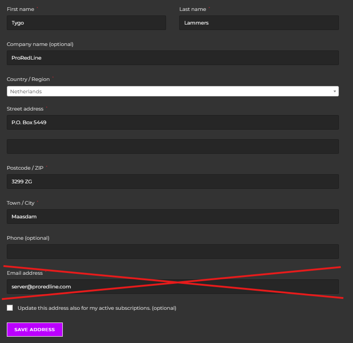This screenshot has height=343, width=353.
Task: Focus the empty second street address line
Action: pyautogui.click(x=173, y=146)
